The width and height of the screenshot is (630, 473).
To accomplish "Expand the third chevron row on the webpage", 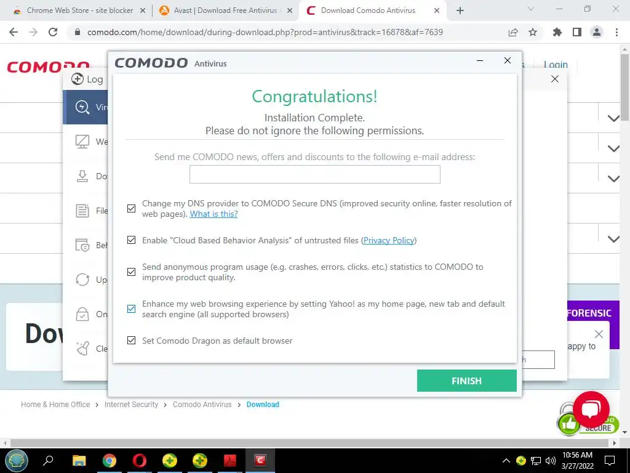I will (x=613, y=179).
